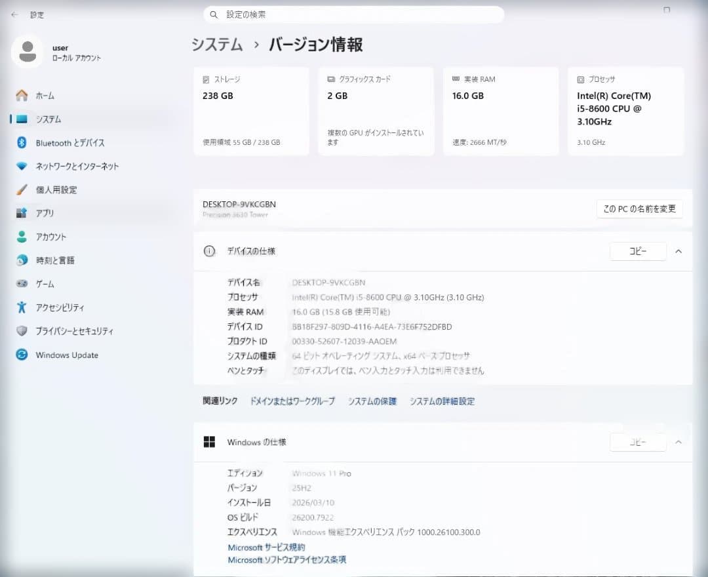Open the user account avatar
The height and width of the screenshot is (577, 708).
28,51
